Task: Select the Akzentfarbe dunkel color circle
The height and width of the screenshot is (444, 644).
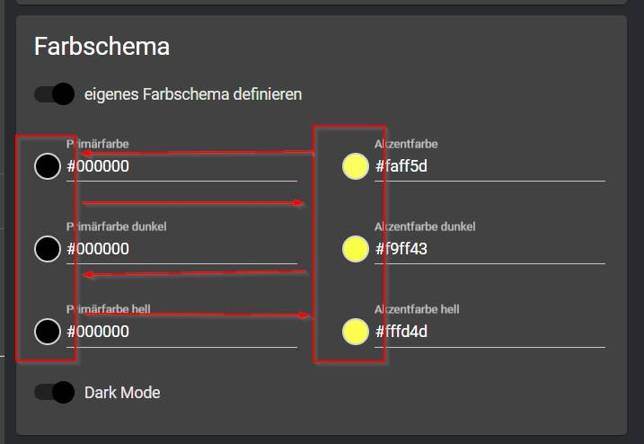Action: click(356, 249)
